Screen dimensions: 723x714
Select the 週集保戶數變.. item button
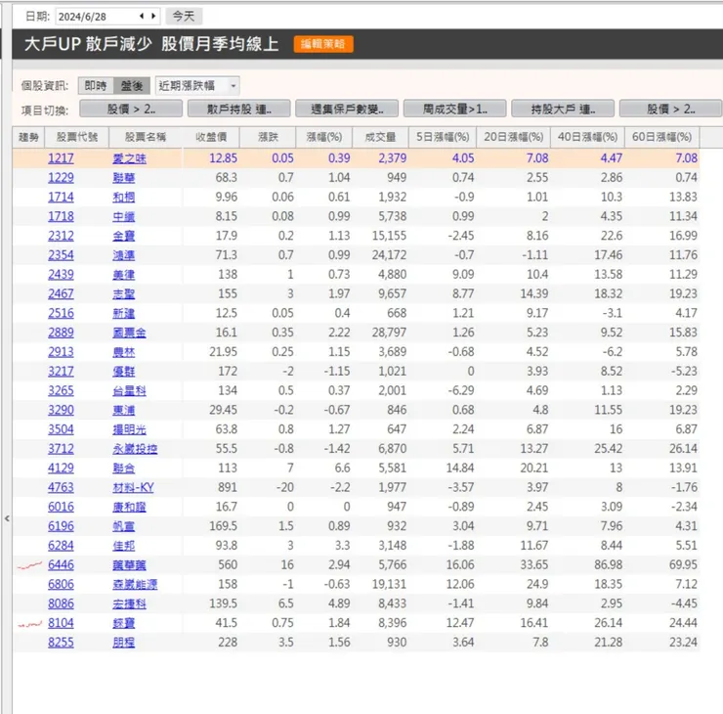coord(347,110)
